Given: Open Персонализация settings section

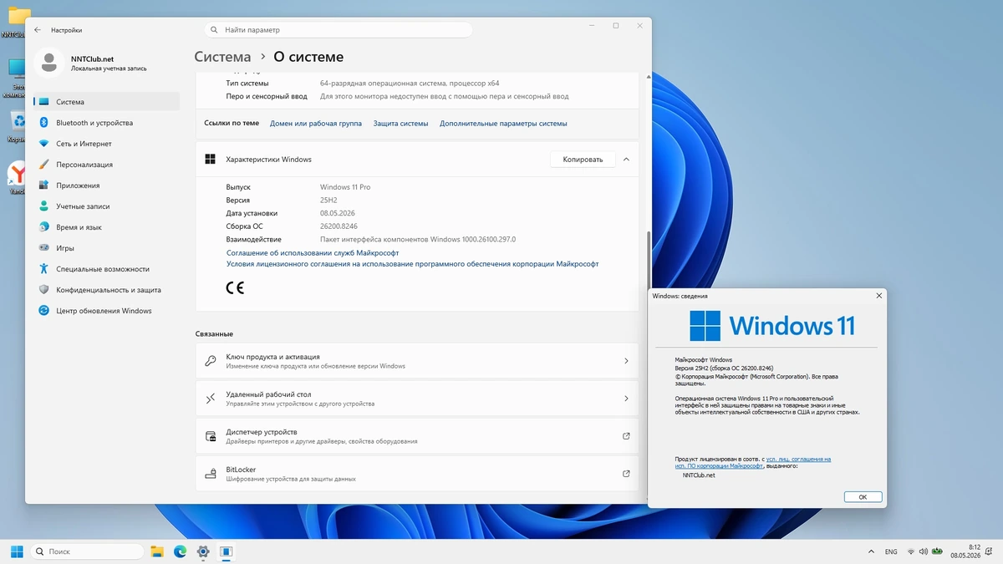Looking at the screenshot, I should (106, 165).
